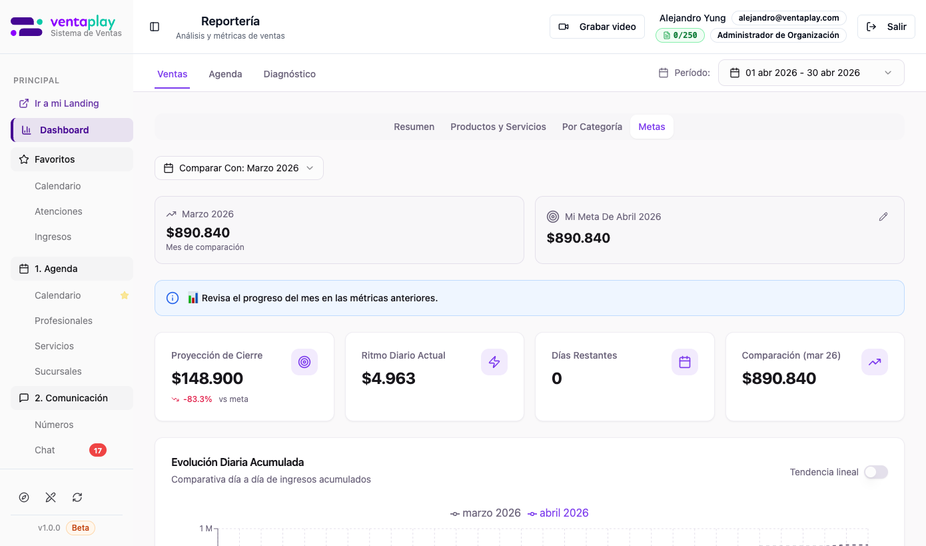Open Calendario under 1. Agenda

pyautogui.click(x=58, y=295)
